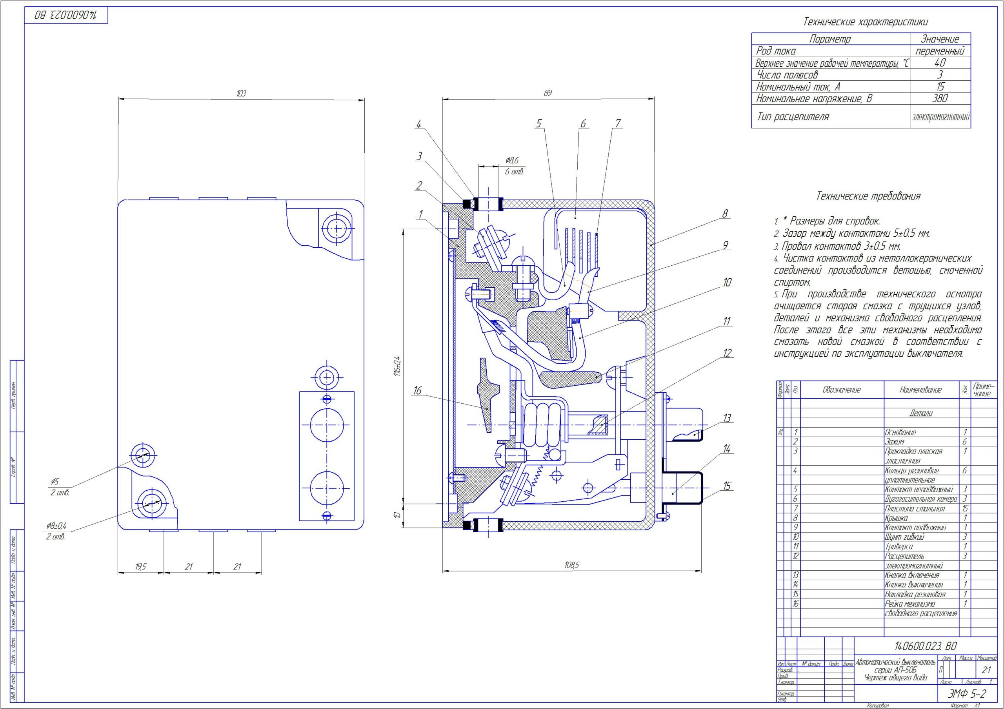Image resolution: width=1004 pixels, height=709 pixels.
Task: Click 'Провал контактов 3±0.5 мм.' line
Action: point(841,246)
